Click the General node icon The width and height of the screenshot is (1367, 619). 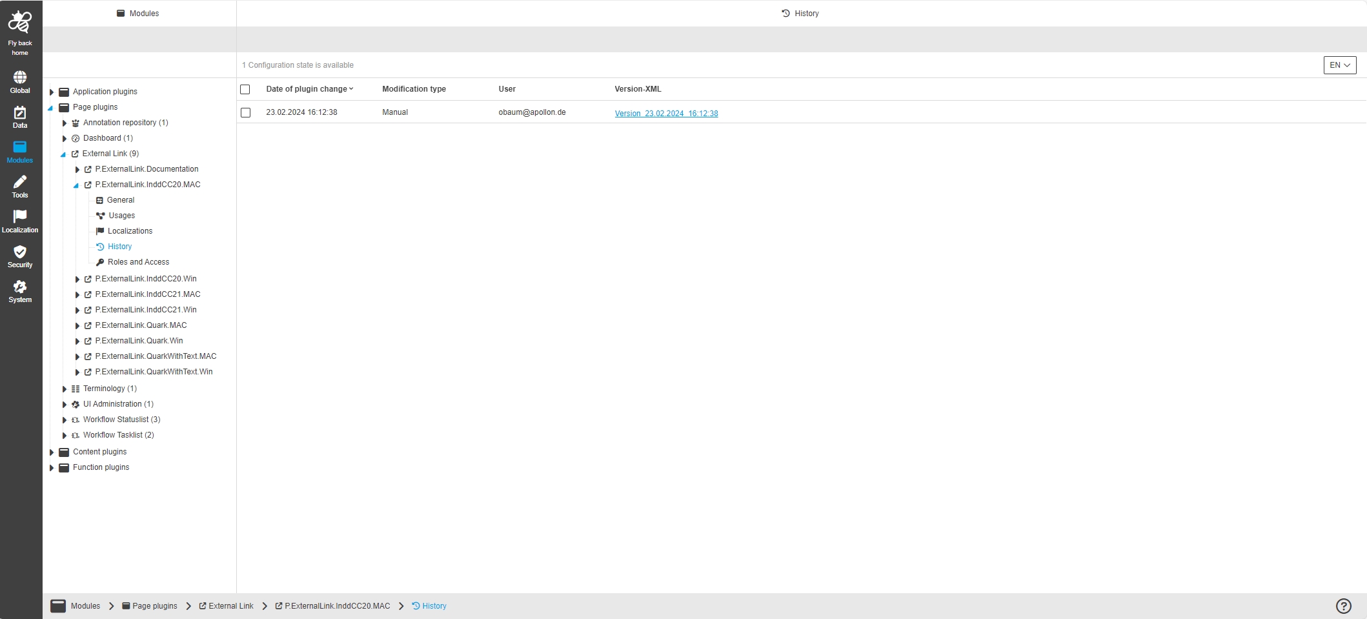[99, 200]
